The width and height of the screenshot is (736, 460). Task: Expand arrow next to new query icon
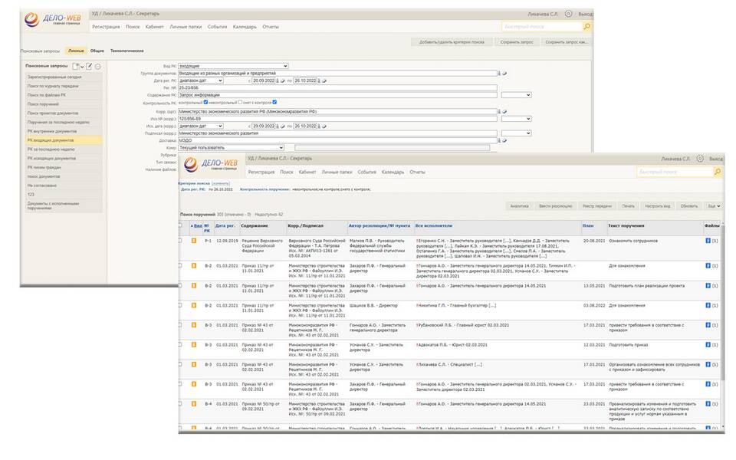point(82,67)
